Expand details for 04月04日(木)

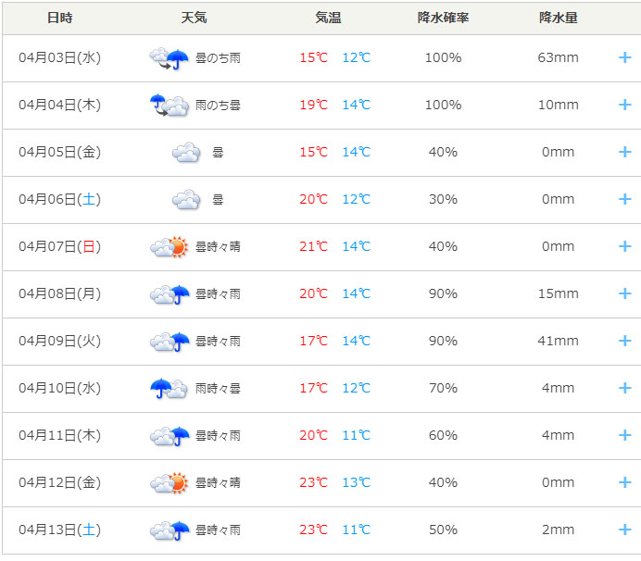click(x=624, y=105)
